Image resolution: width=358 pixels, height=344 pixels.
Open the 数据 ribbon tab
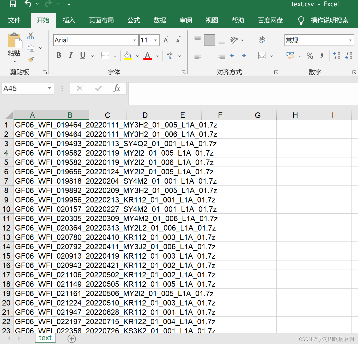coord(160,20)
